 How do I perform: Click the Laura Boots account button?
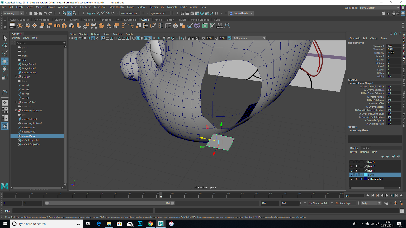tap(241, 13)
